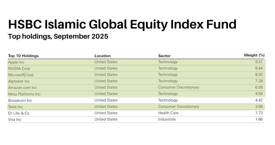The height and width of the screenshot is (145, 275).
Task: Click Apple's 9.01 weight value
Action: (x=259, y=62)
